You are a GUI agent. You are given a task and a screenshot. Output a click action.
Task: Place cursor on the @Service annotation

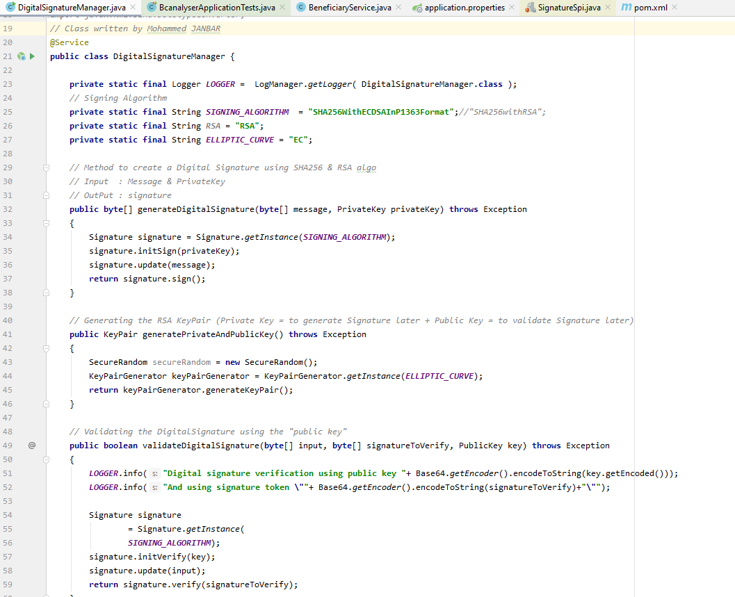(70, 42)
